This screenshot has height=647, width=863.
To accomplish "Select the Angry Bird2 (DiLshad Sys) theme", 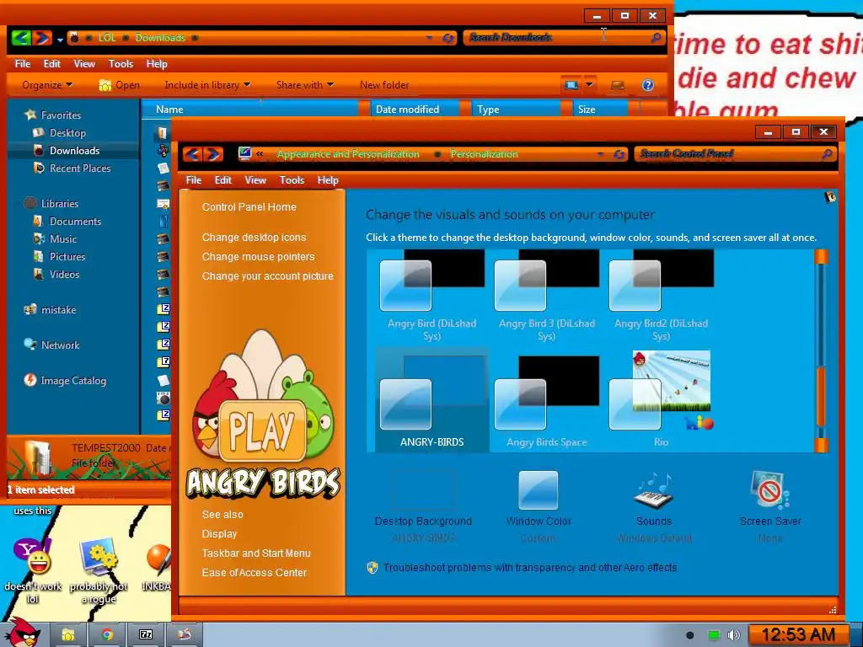I will 661,297.
